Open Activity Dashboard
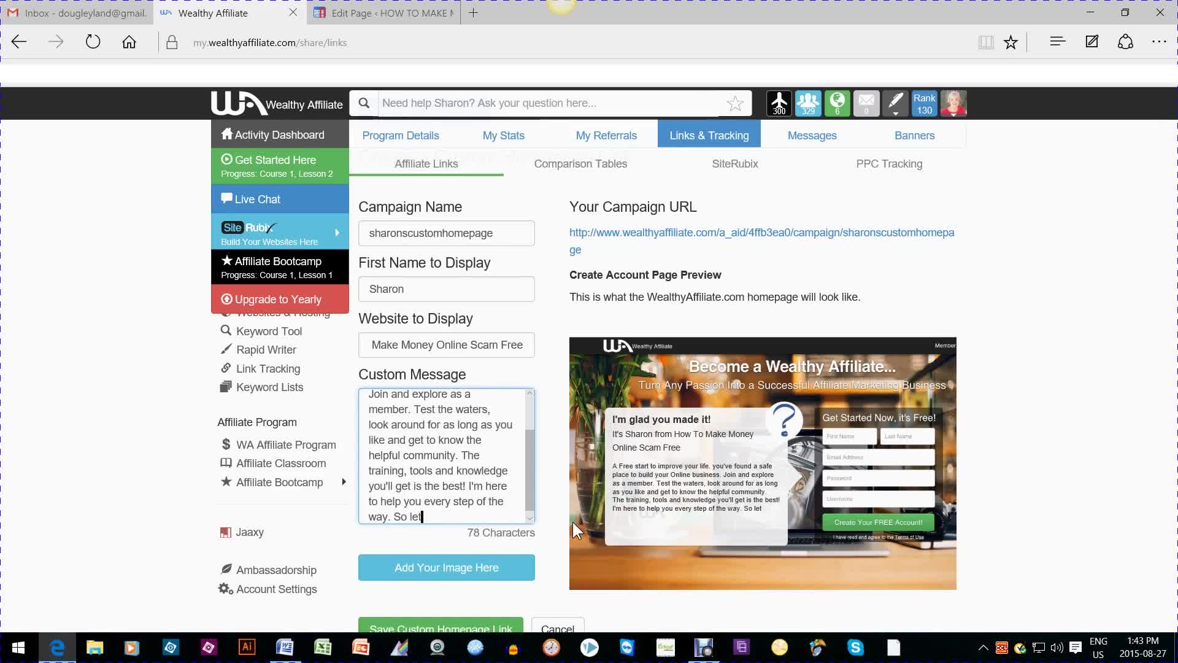This screenshot has width=1178, height=663. 280,134
